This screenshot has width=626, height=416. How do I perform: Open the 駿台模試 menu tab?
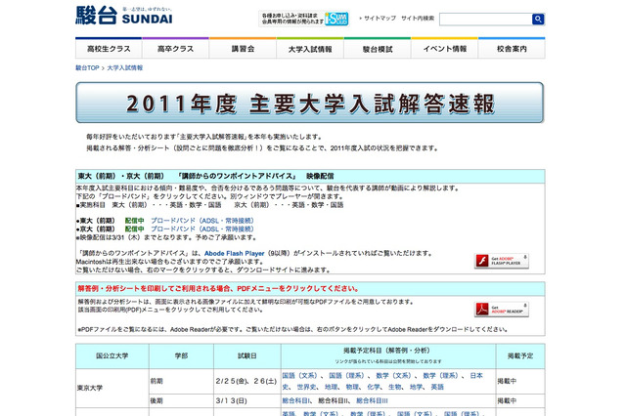(x=378, y=49)
